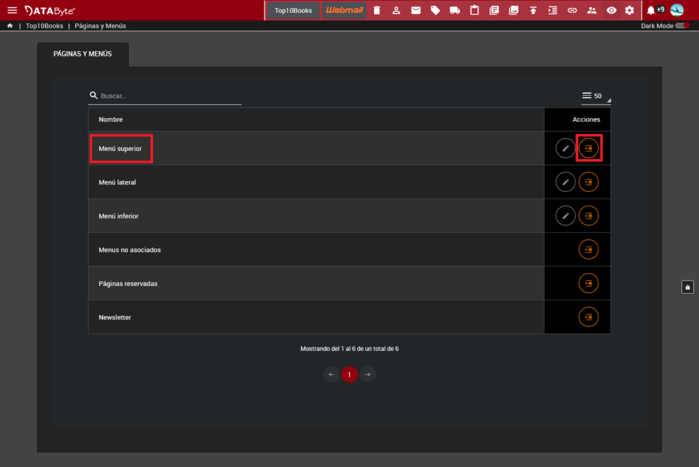This screenshot has width=699, height=467.
Task: Click the lock icon on right edge
Action: [687, 287]
